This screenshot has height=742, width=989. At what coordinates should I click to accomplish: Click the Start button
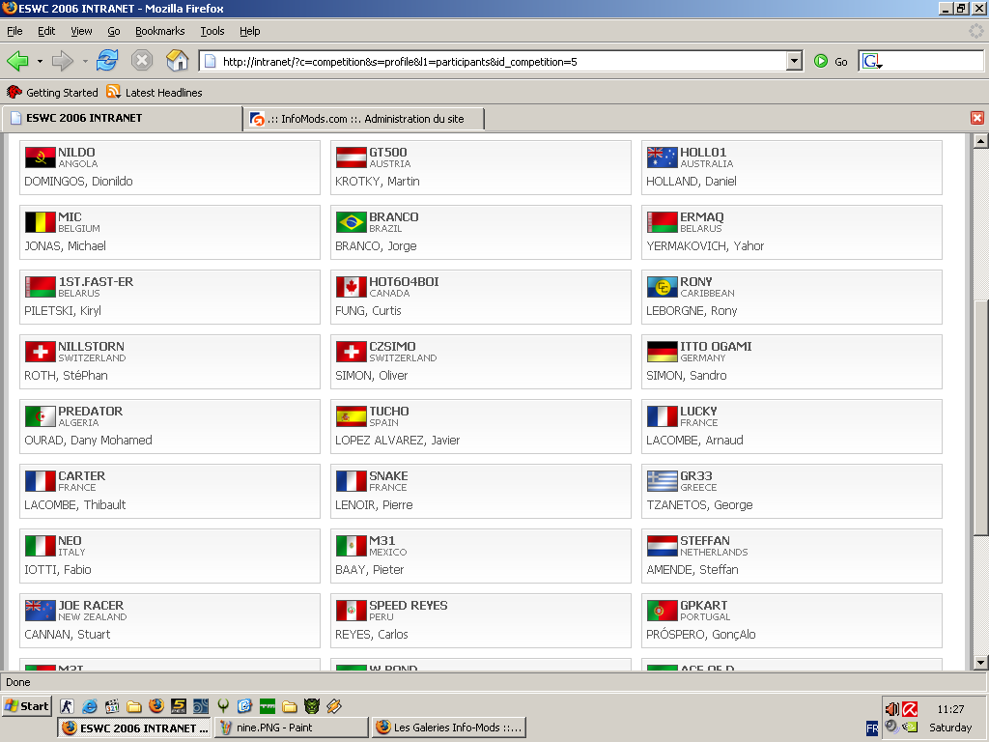[x=26, y=706]
